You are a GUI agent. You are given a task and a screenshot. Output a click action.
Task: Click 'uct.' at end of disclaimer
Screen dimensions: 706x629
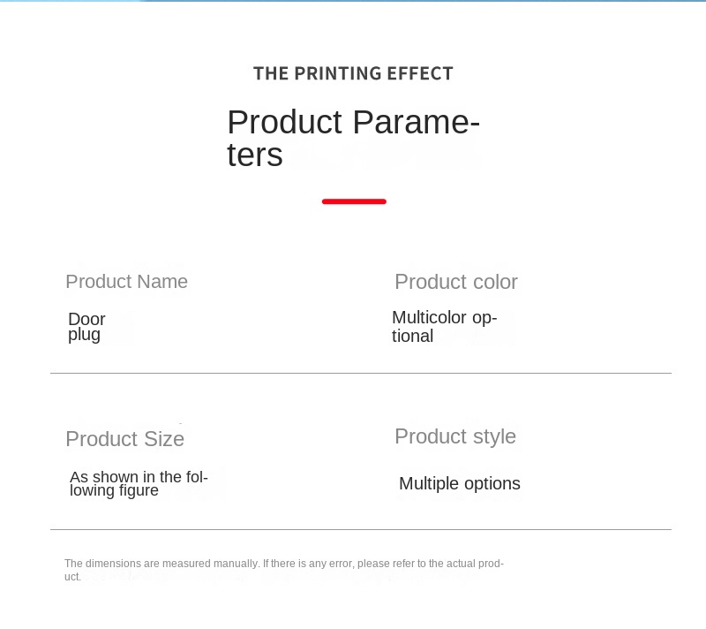tap(72, 577)
